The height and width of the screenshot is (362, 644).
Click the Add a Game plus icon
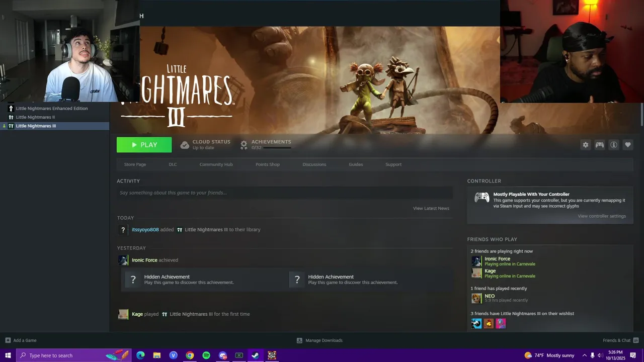click(8, 340)
